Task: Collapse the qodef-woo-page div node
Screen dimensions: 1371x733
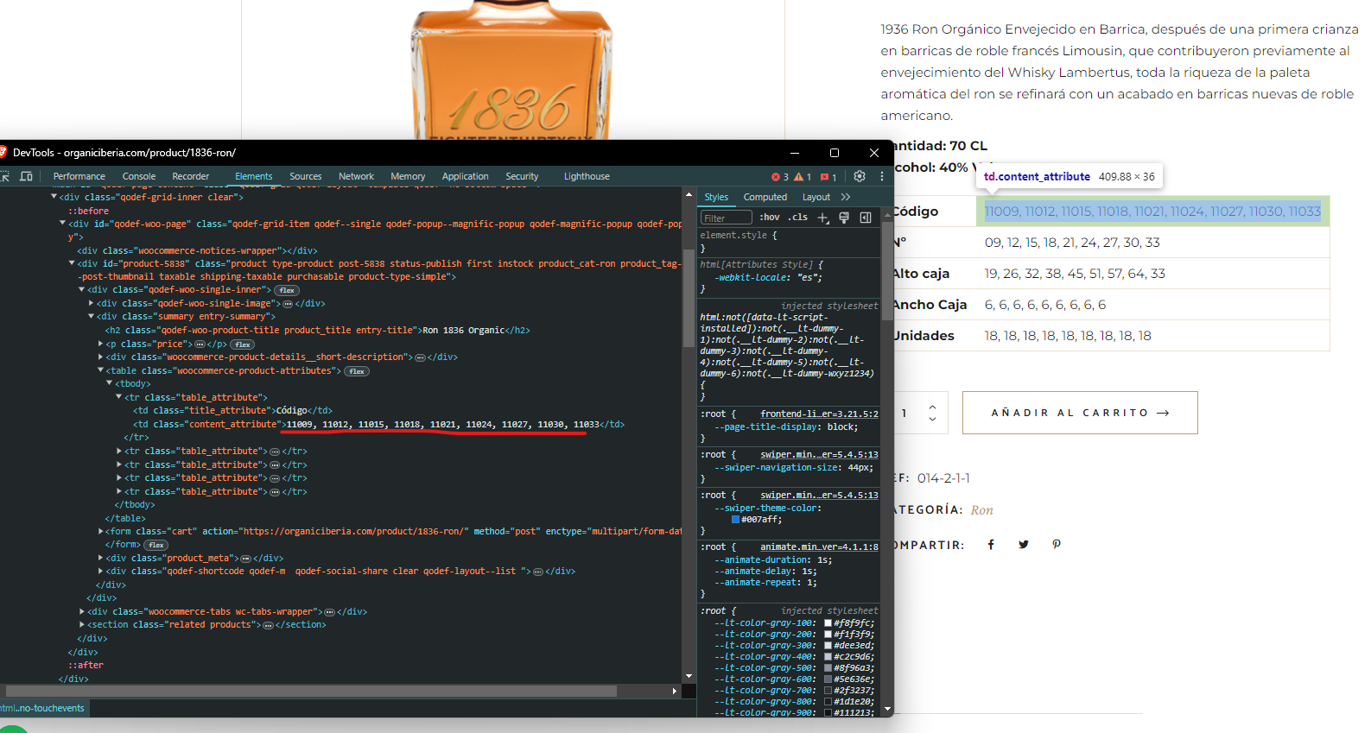Action: pos(62,224)
